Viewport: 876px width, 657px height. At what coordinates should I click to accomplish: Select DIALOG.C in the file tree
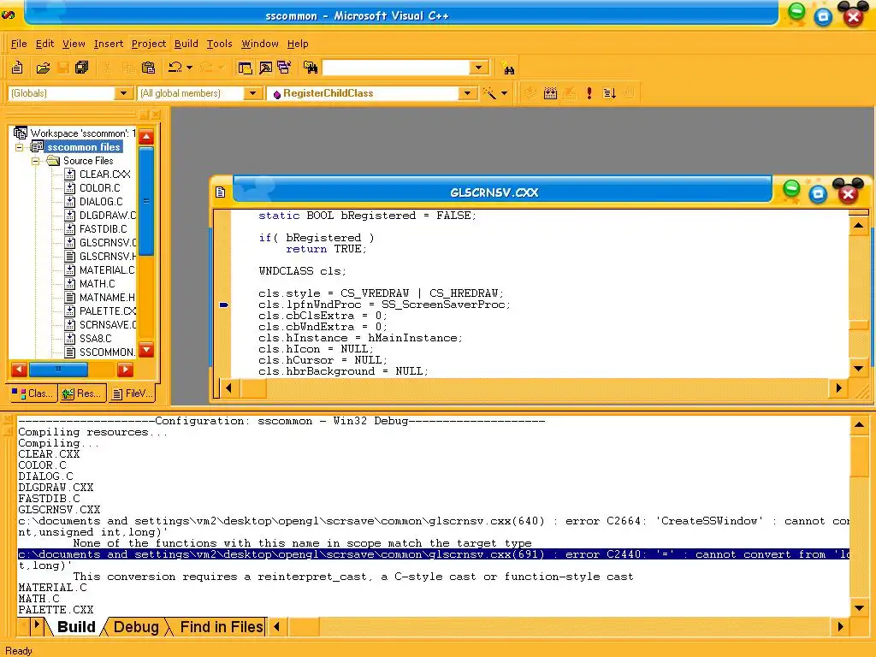coord(101,202)
